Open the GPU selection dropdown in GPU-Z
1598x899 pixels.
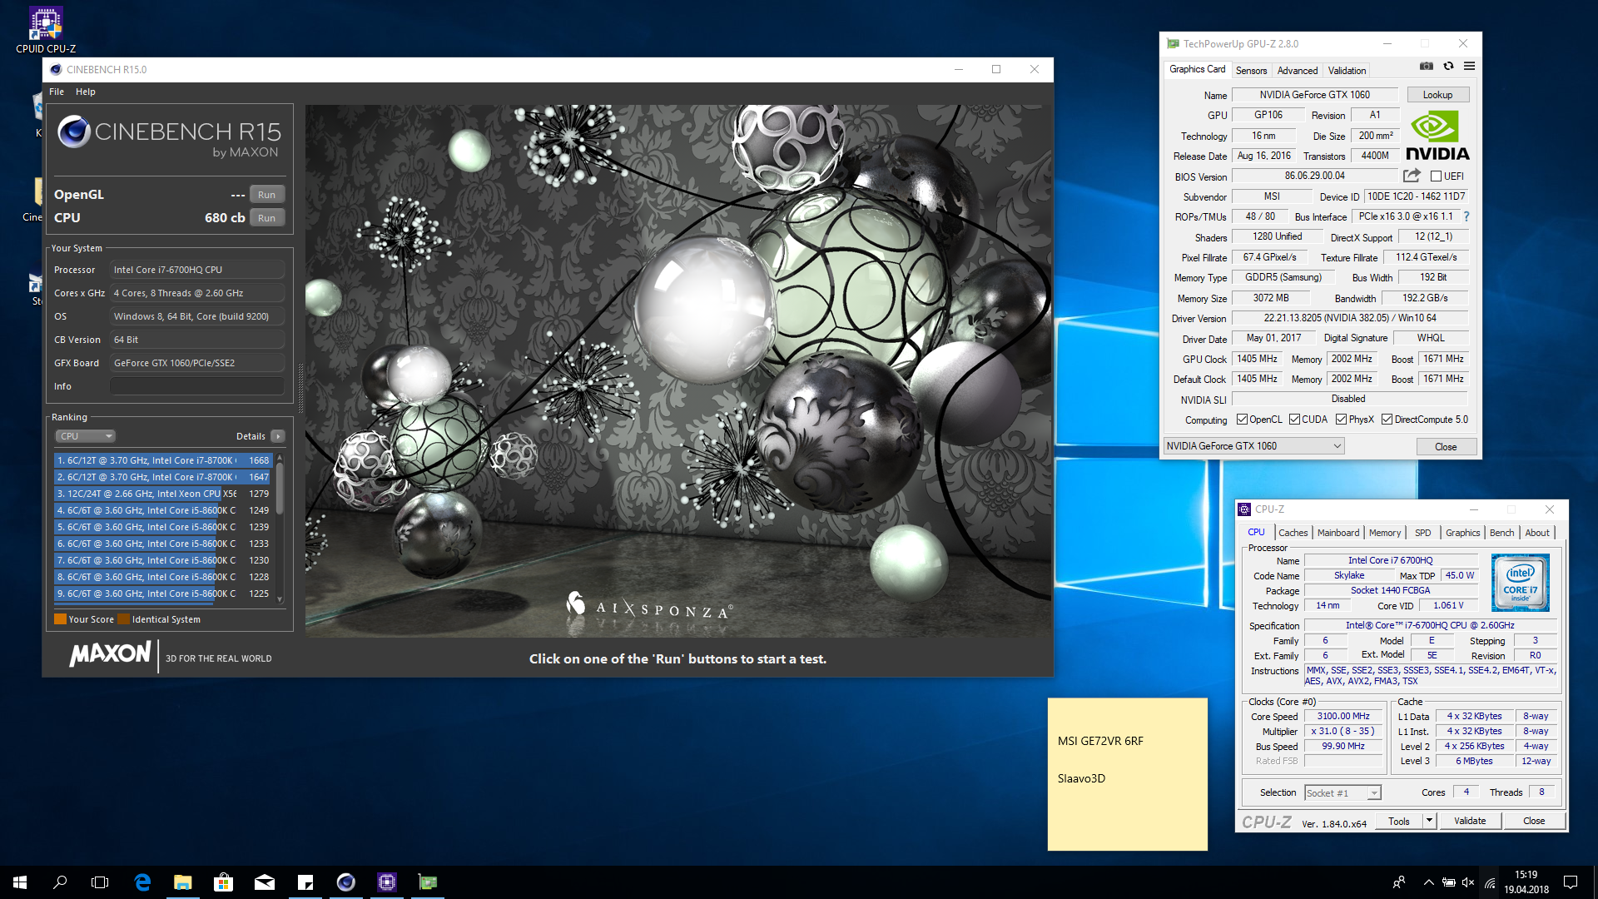click(x=1253, y=446)
